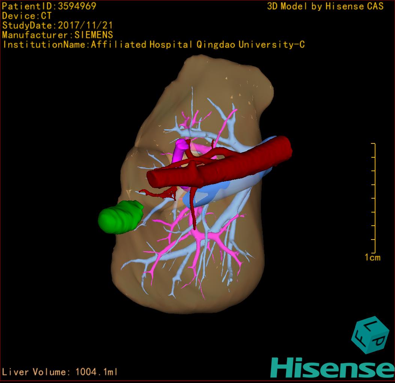Click the Liver Volume 1004.1ml readout
Screen dimensions: 395x383
tap(60, 372)
